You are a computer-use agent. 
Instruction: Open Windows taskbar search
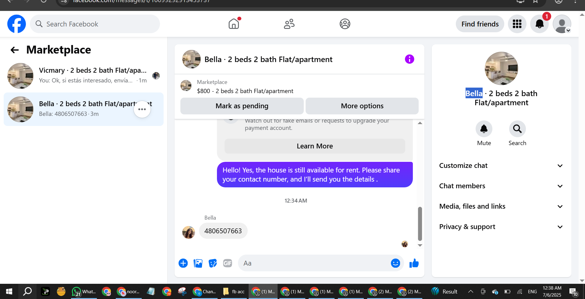click(27, 291)
